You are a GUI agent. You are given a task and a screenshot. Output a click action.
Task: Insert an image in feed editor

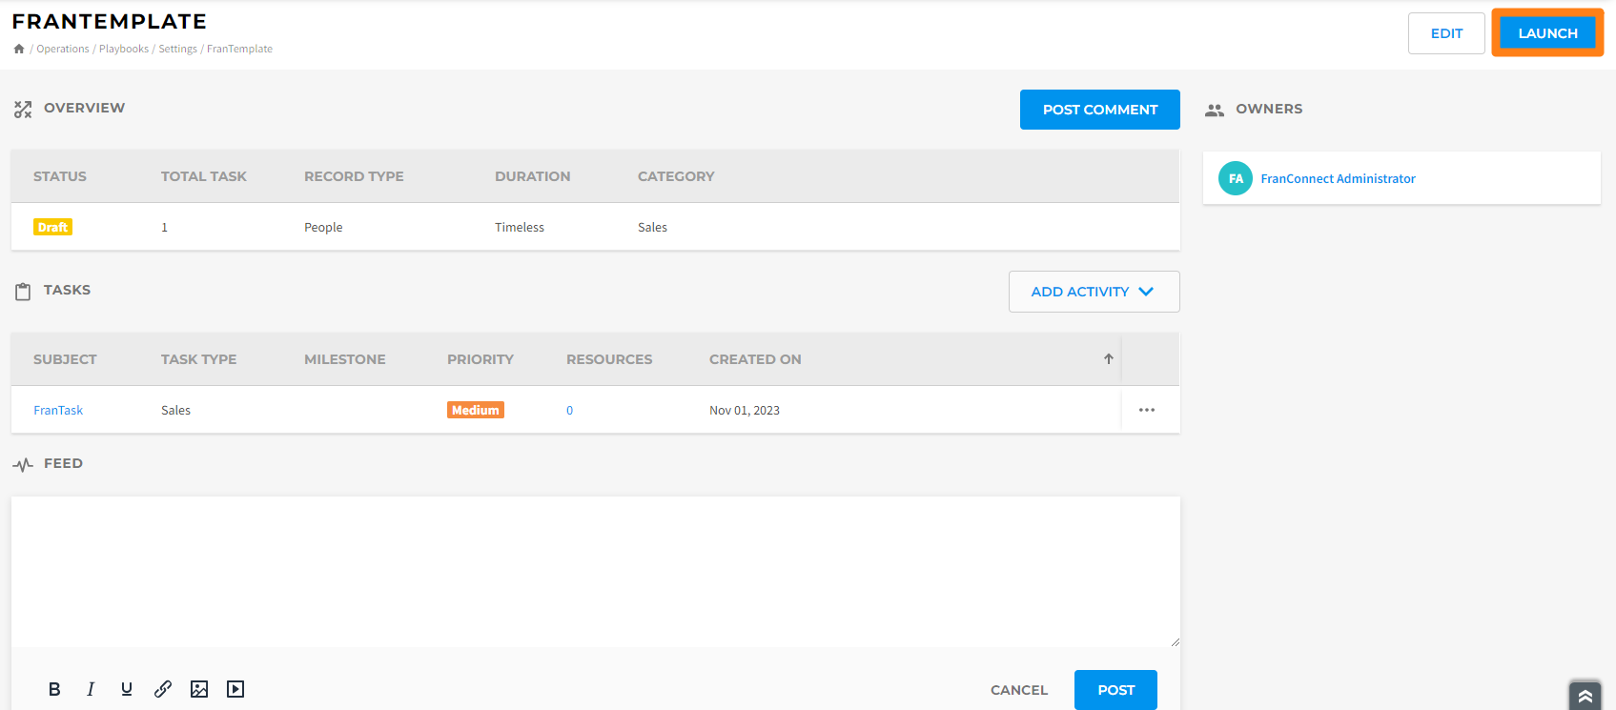click(199, 689)
